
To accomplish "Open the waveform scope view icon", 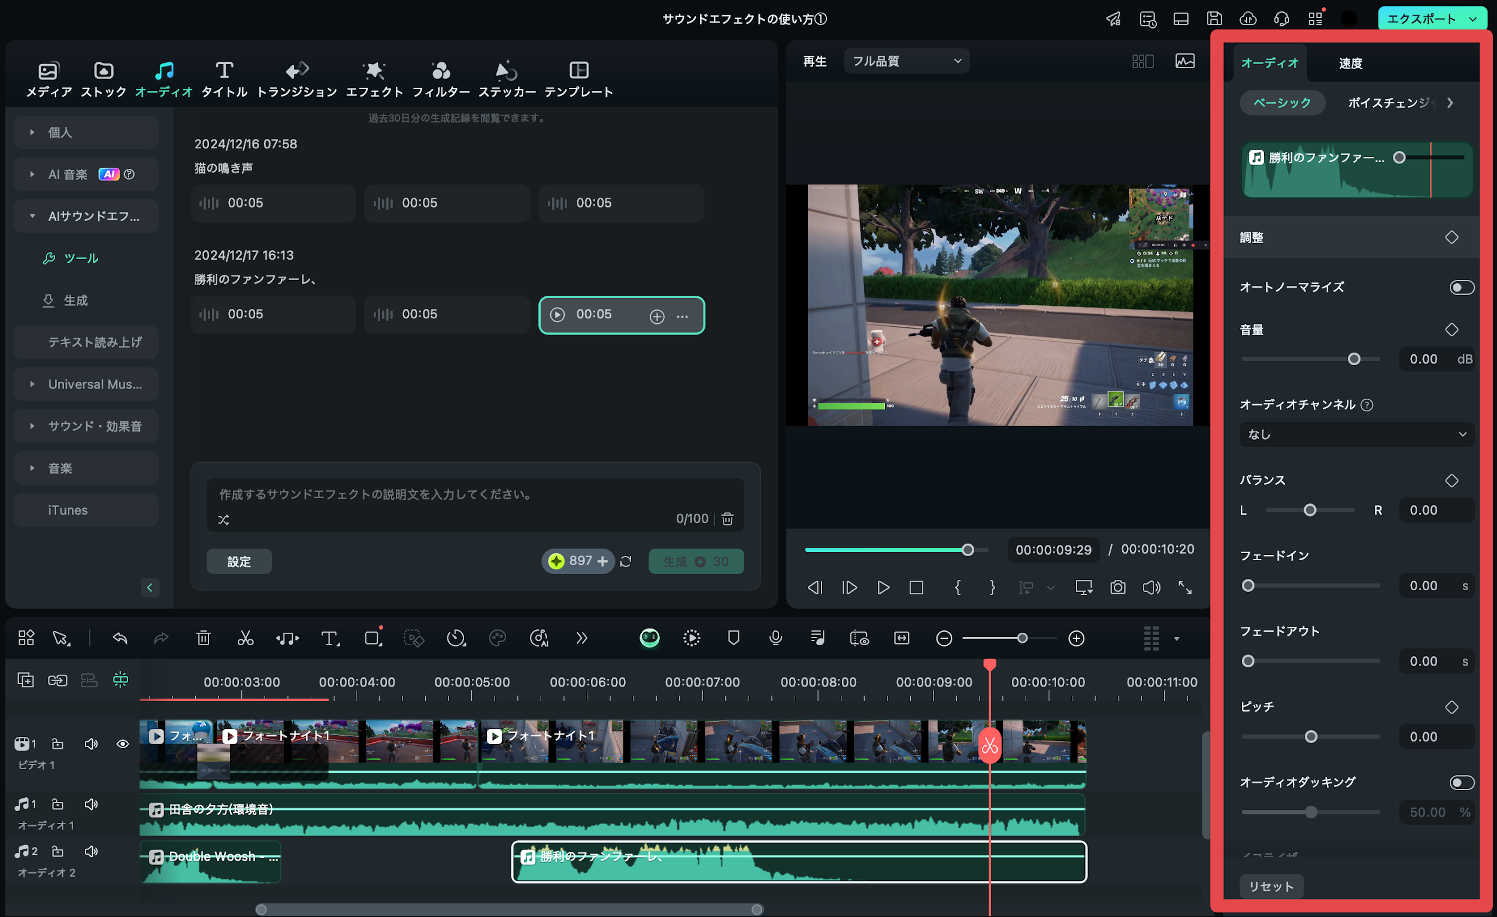I will (x=1184, y=60).
